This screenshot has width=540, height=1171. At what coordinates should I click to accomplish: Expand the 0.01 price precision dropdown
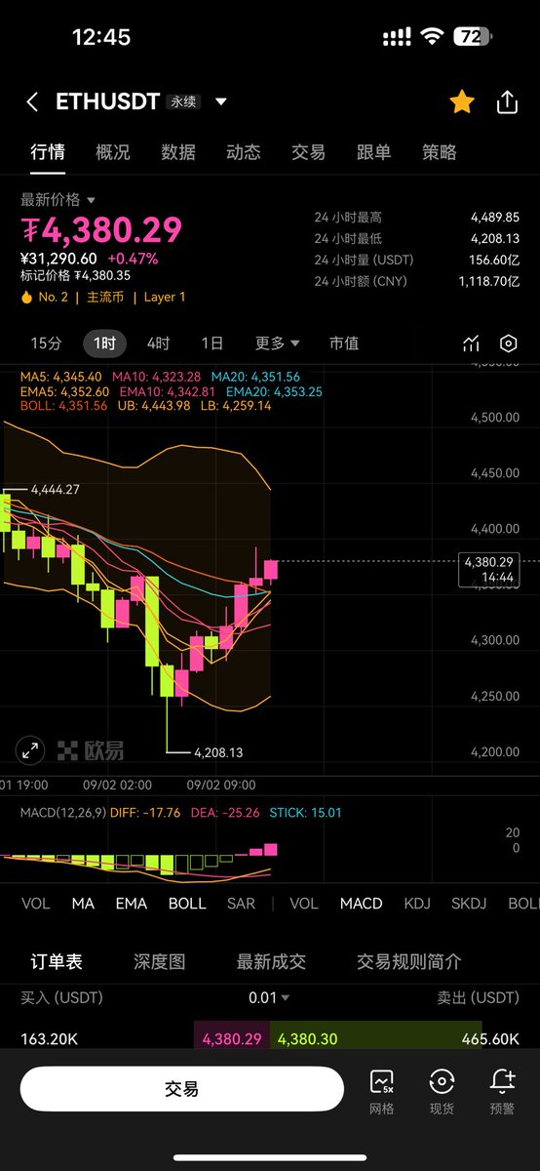(269, 997)
